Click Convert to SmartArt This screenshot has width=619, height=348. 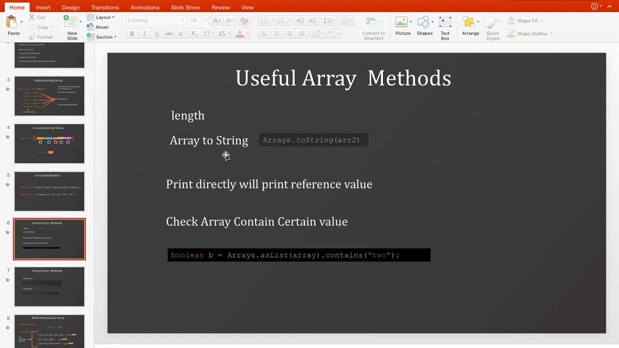click(x=373, y=29)
